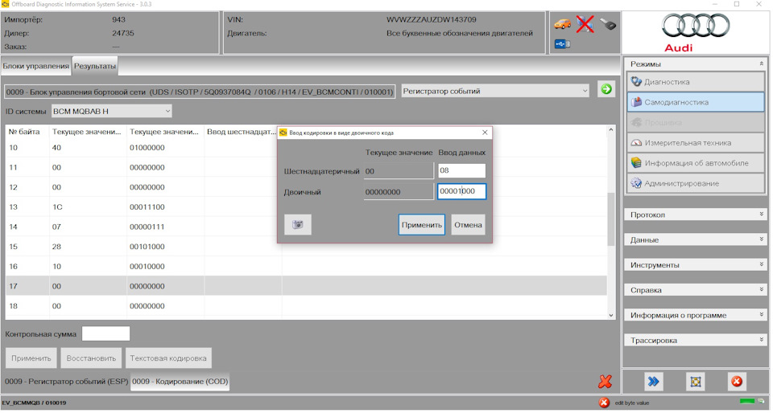Click the № байта column header
Screen dimensions: 773x413
click(x=27, y=132)
